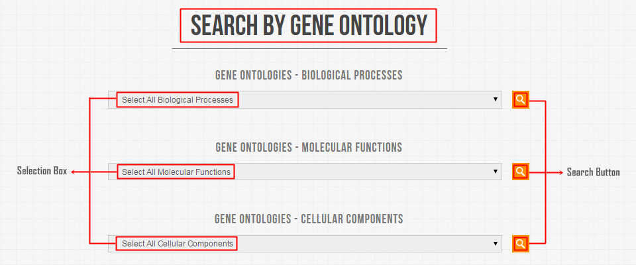Click empty middle area of Cellular Components select box
636x265 pixels.
[x=361, y=244]
